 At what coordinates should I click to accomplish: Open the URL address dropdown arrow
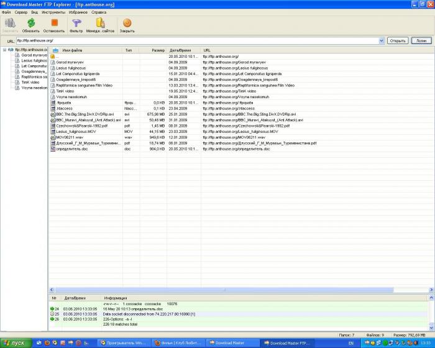coord(381,40)
